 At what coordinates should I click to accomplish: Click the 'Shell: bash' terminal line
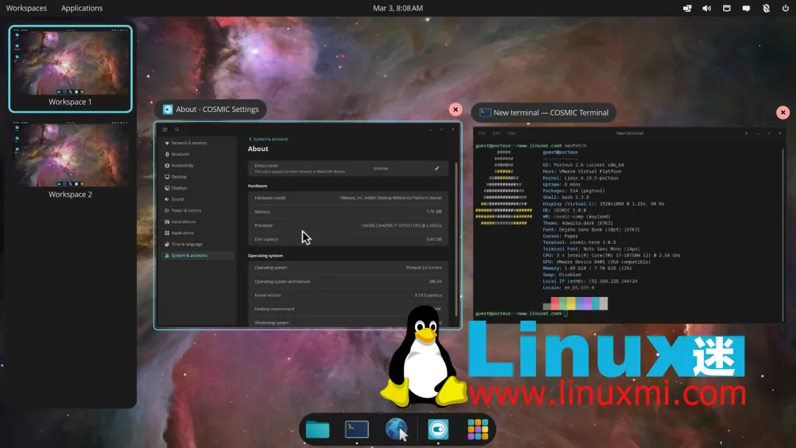pyautogui.click(x=565, y=197)
